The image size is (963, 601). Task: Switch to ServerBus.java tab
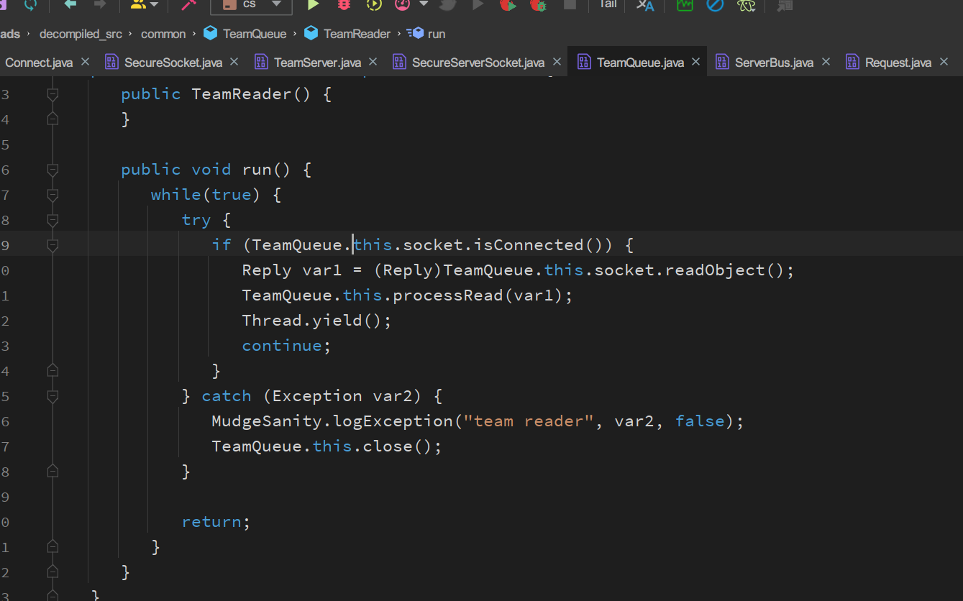[774, 63]
